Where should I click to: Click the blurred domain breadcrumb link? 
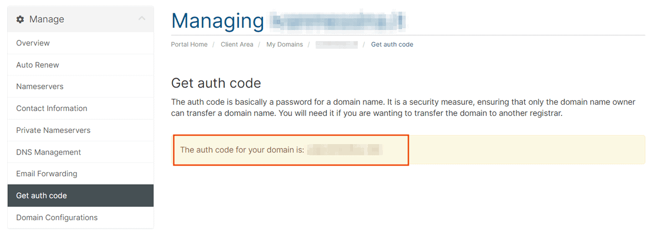tap(336, 44)
